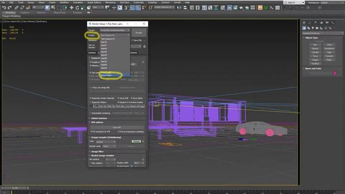Toggle the Angle Snap icon
The image size is (345, 194).
(132, 8)
